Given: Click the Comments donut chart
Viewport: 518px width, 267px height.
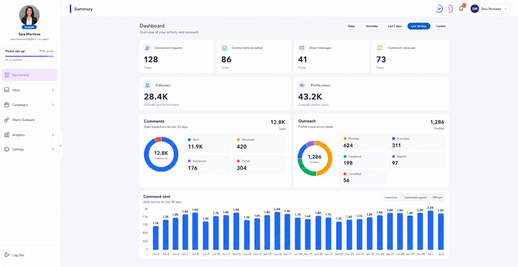Looking at the screenshot, I should [161, 155].
